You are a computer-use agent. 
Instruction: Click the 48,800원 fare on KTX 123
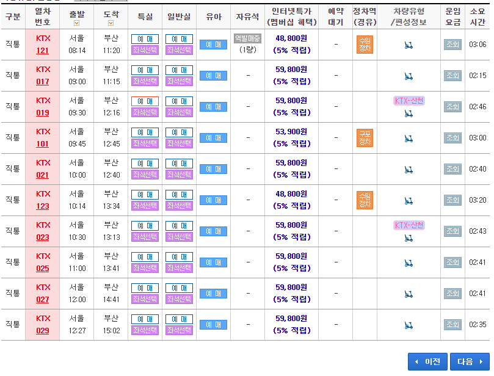click(291, 194)
